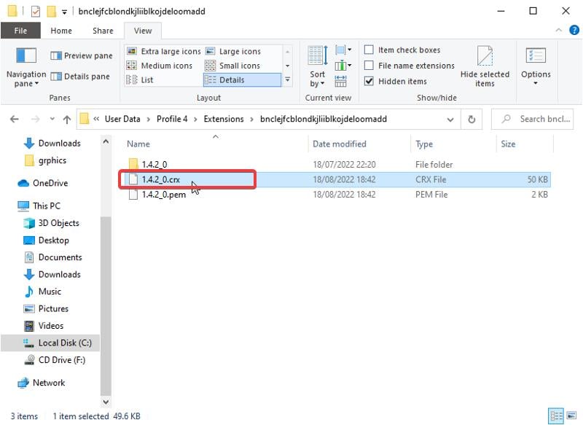Switch to the Home ribbon tab

coord(61,31)
